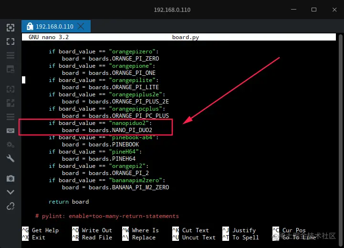The width and height of the screenshot is (344, 248).
Task: Click the ^W Where Is shortcut
Action: point(140,230)
